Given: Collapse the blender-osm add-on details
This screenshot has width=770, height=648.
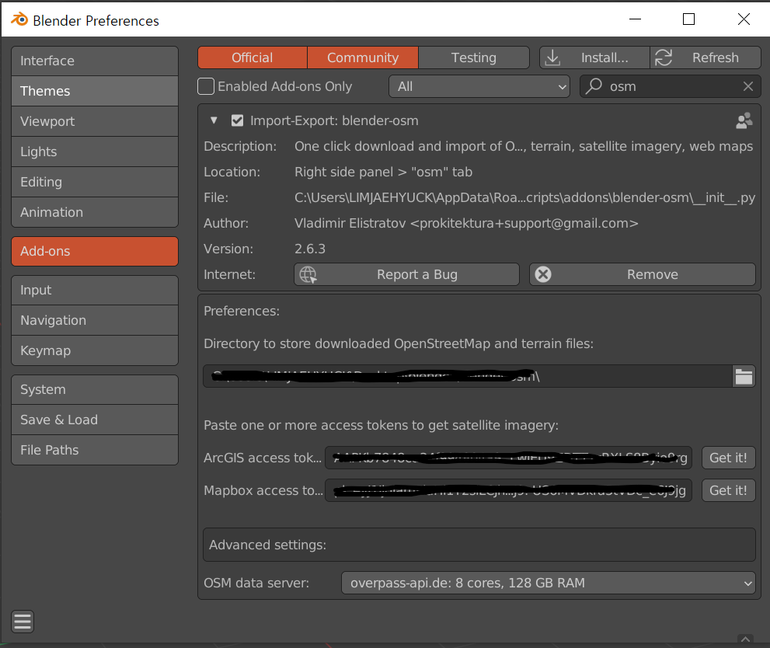Looking at the screenshot, I should click(x=214, y=120).
